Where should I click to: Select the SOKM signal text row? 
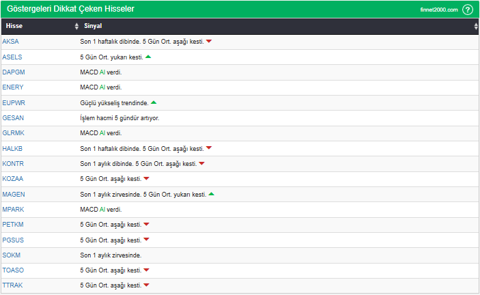pyautogui.click(x=111, y=255)
